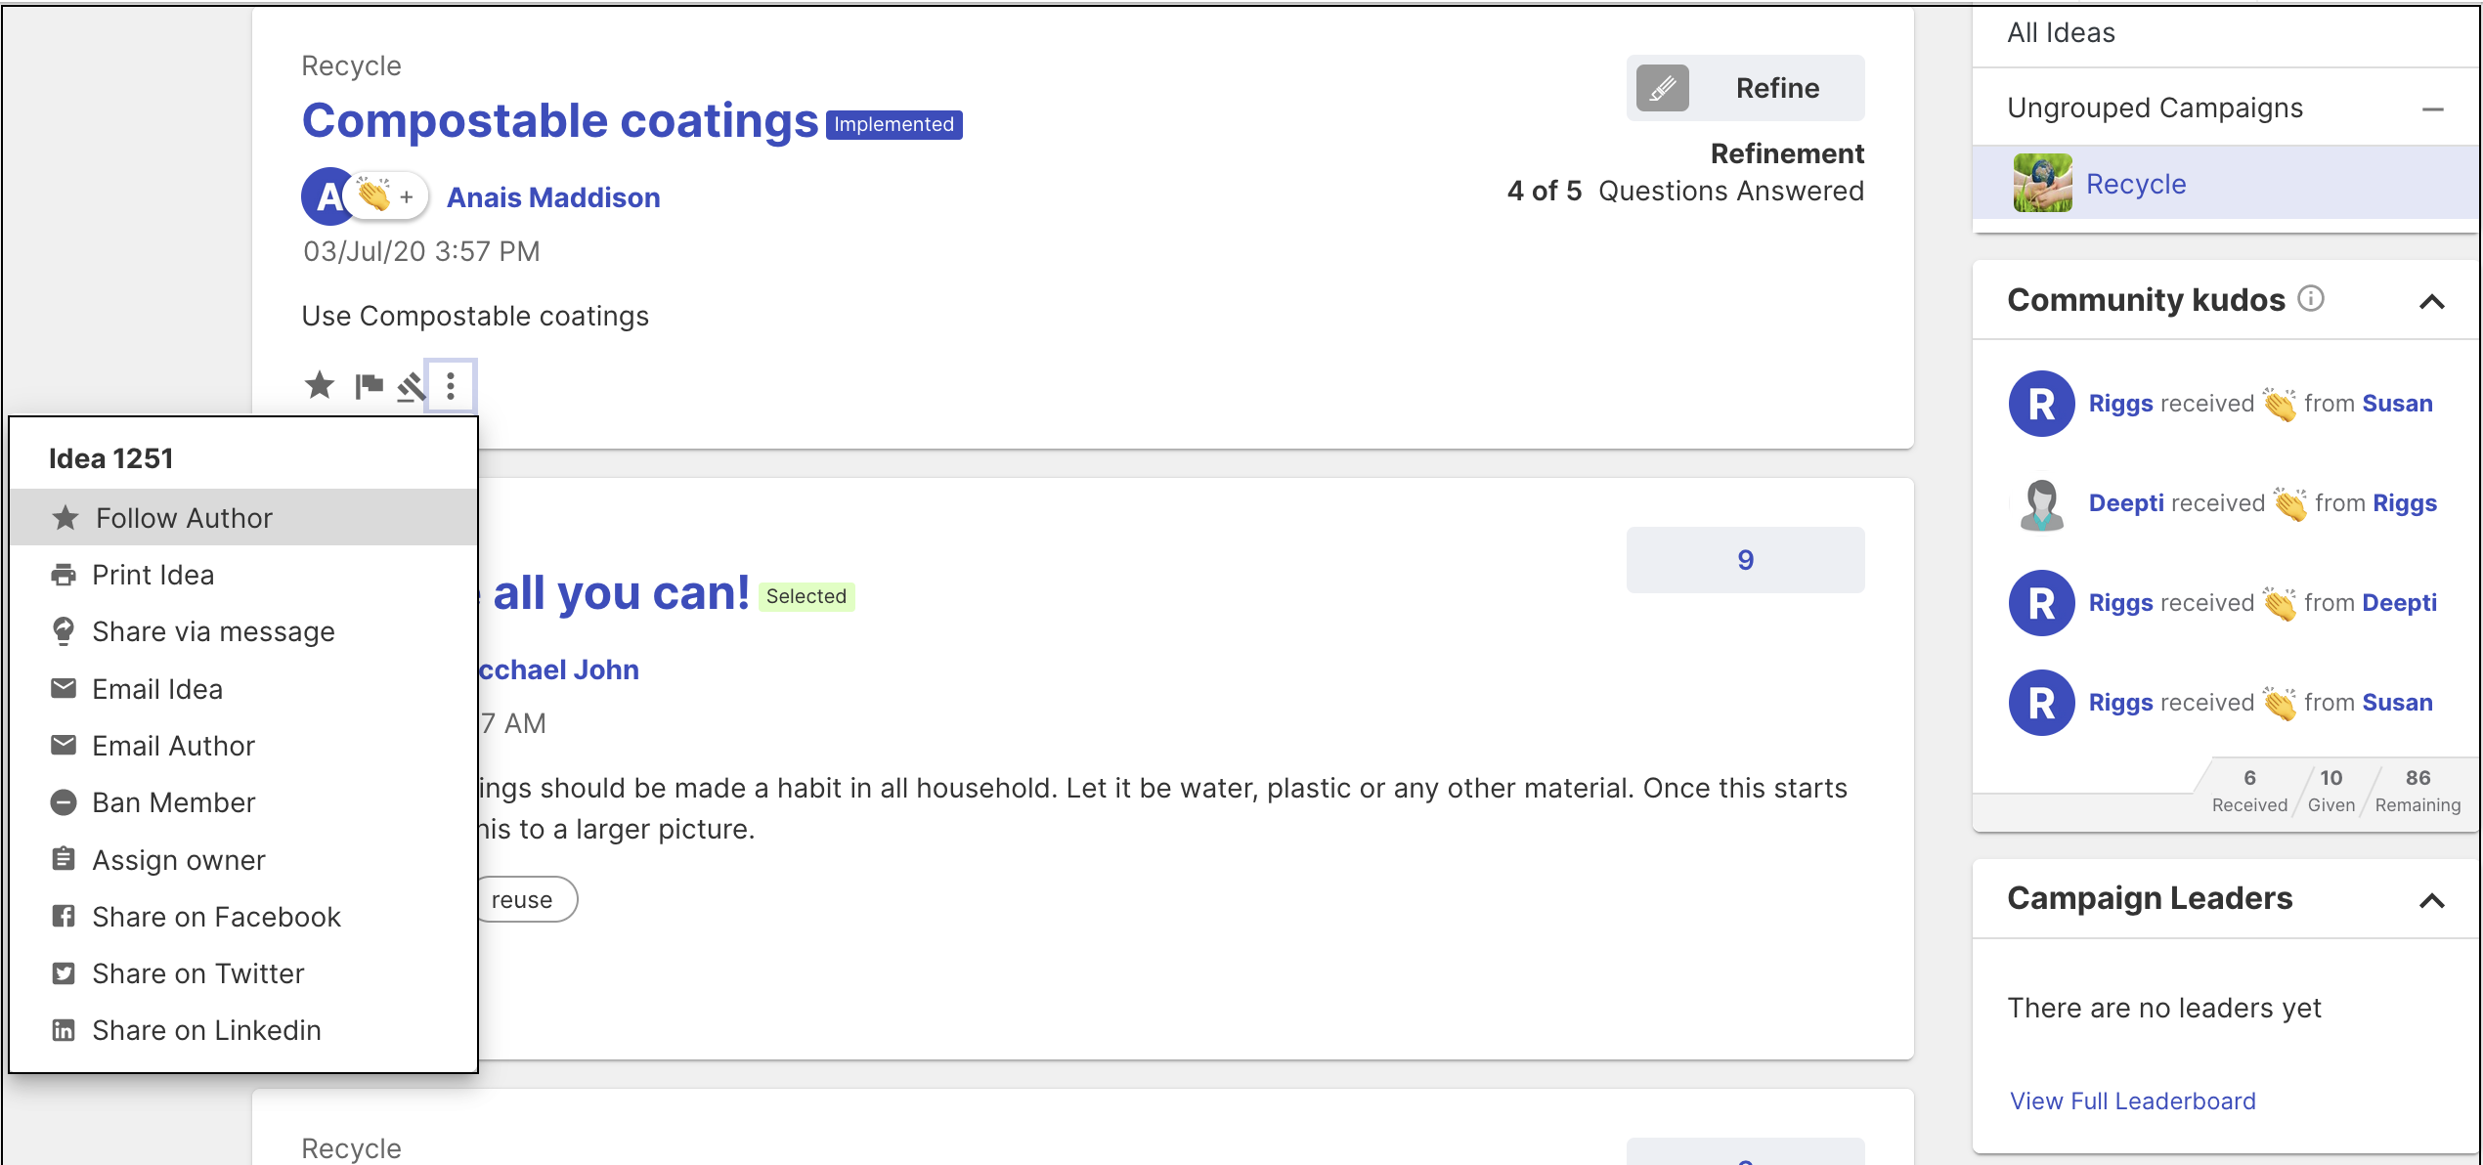The width and height of the screenshot is (2483, 1165).
Task: Click the clapping hands kudos icon beside avatar
Action: pos(374,195)
